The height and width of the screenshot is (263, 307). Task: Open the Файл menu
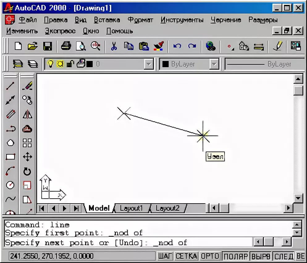tap(27, 20)
